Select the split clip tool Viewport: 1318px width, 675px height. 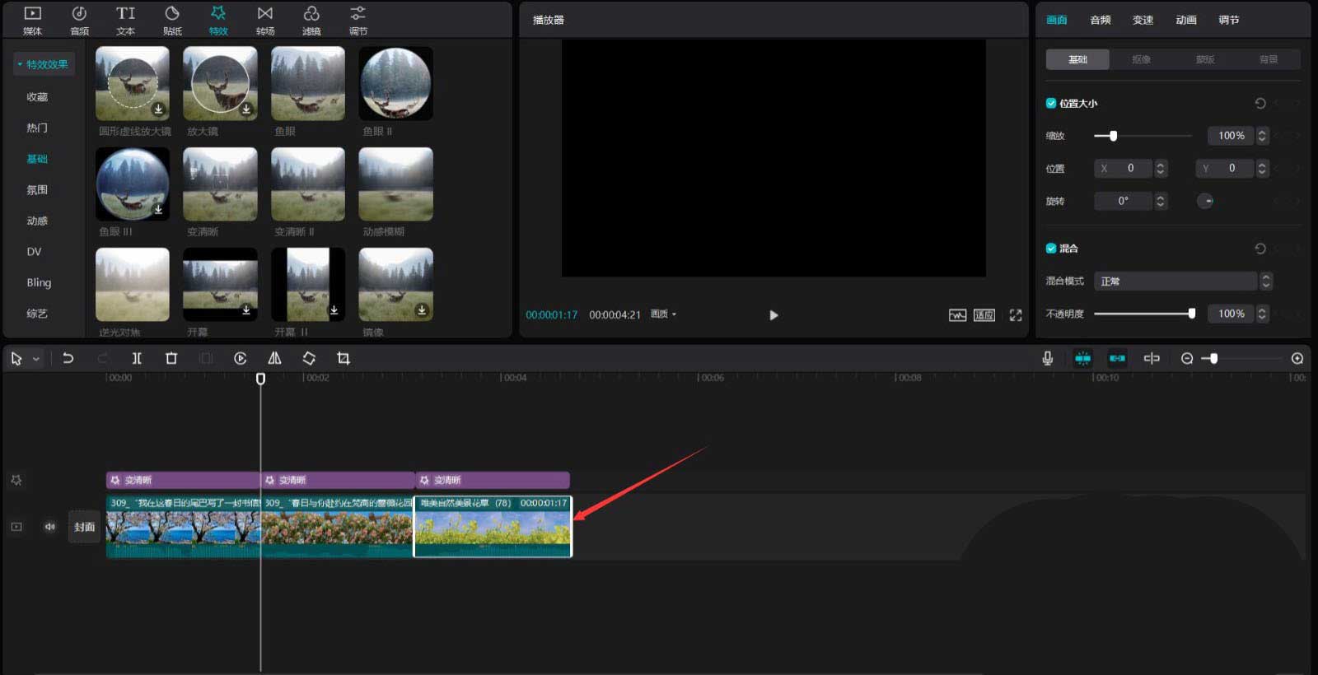tap(137, 358)
